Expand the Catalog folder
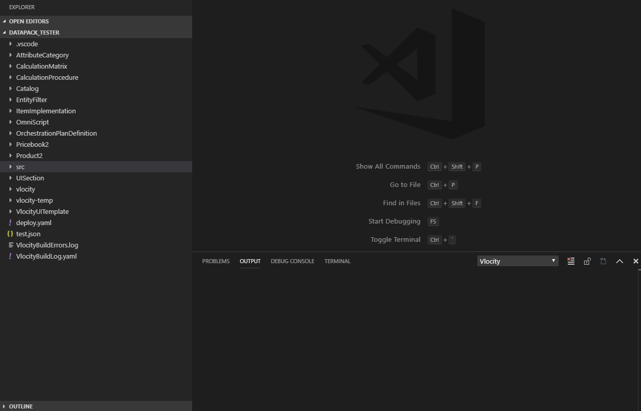641x411 pixels. pos(96,88)
